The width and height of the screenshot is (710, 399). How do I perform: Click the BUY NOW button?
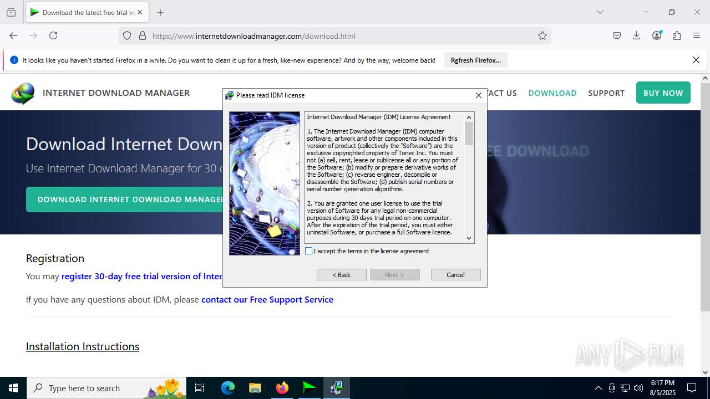663,93
